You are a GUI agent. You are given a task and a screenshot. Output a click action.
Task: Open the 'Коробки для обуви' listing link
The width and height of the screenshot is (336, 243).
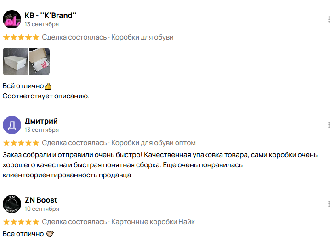point(142,37)
